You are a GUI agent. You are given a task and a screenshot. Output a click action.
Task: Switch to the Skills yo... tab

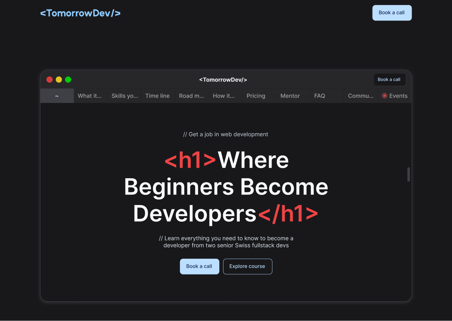125,96
